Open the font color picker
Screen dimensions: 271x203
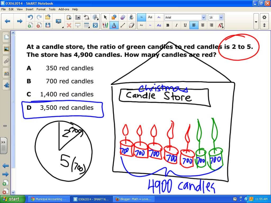coord(220,25)
